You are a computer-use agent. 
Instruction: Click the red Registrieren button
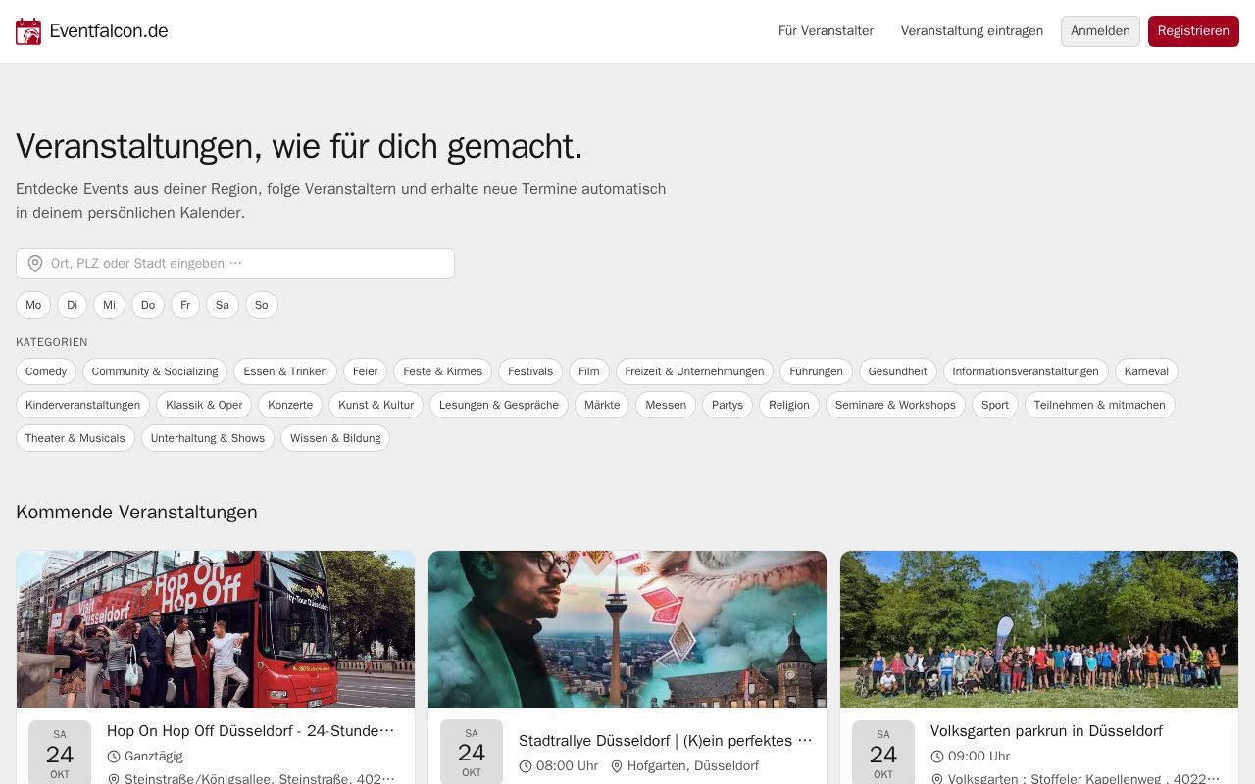point(1193,31)
